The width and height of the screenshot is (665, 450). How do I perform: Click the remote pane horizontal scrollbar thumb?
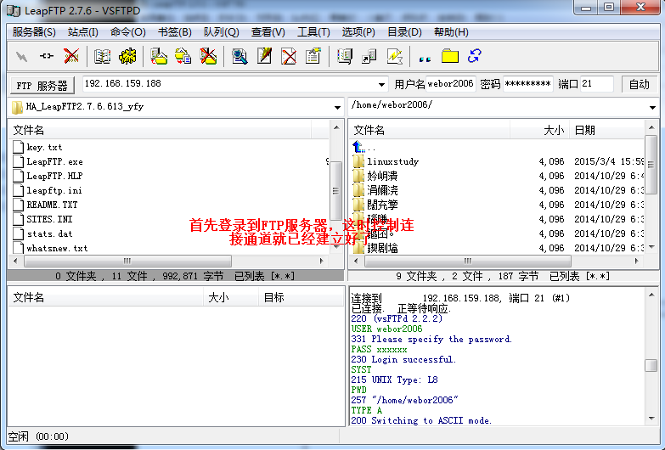click(468, 261)
